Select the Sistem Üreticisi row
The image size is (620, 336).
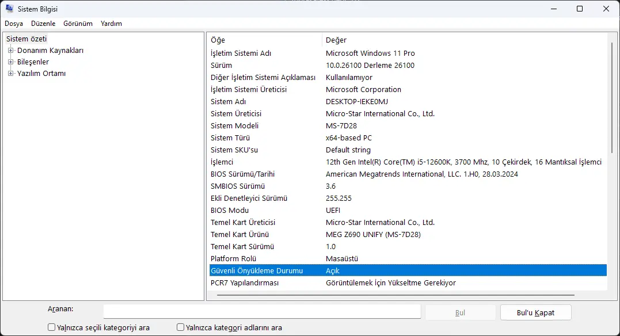tap(408, 113)
